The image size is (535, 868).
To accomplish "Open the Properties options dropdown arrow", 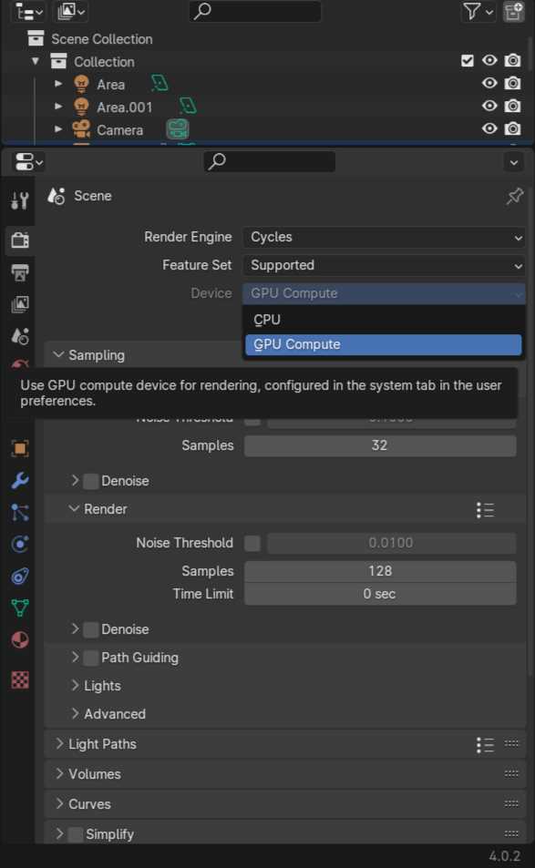I will (514, 163).
